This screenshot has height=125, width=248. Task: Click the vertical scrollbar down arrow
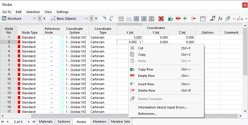(245, 111)
